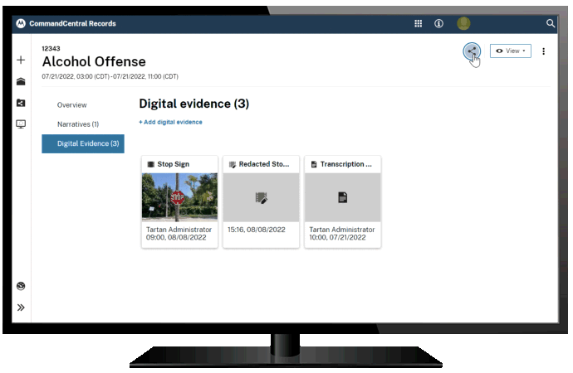Open the three-dot more options menu
The height and width of the screenshot is (373, 573).
click(544, 51)
